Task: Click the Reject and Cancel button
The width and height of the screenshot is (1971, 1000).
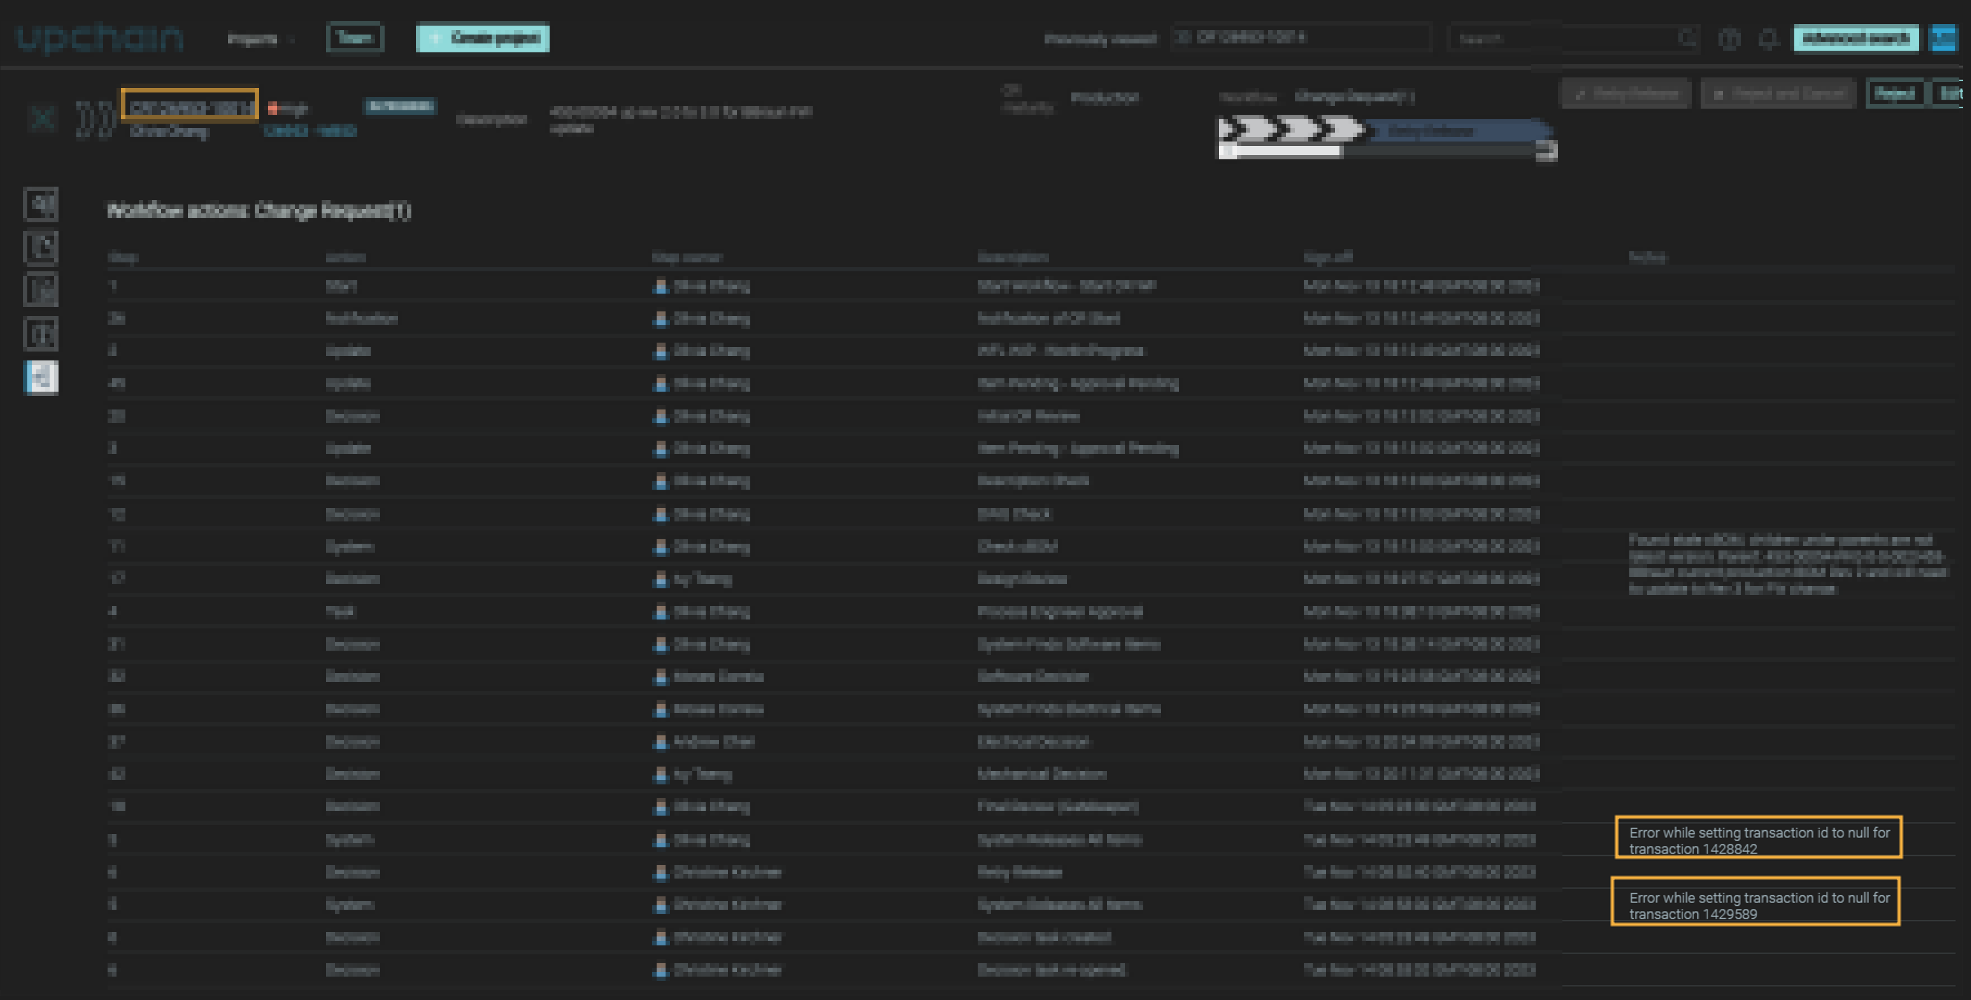Action: click(x=1778, y=94)
